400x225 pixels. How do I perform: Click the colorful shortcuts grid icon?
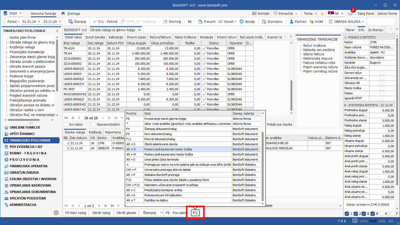(195, 212)
